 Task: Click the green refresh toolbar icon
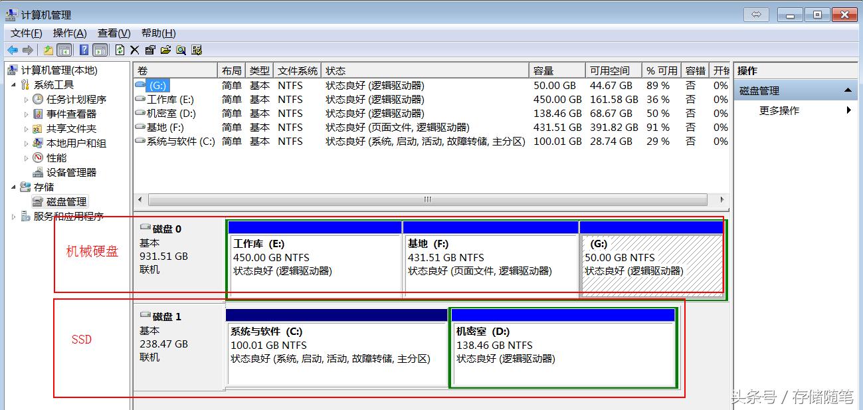tap(120, 50)
